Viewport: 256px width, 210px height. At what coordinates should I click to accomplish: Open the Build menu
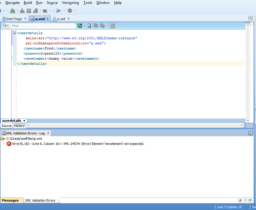point(28,3)
